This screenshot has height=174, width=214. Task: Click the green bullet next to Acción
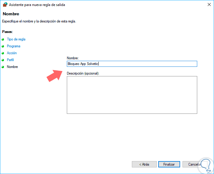pyautogui.click(x=3, y=53)
